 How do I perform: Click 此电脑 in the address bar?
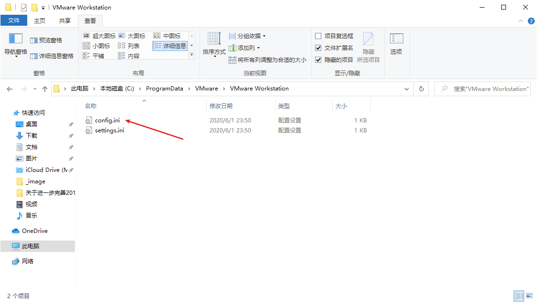pyautogui.click(x=79, y=89)
